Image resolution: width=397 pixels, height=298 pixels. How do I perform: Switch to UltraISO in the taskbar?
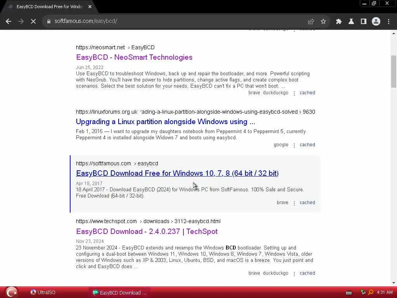pyautogui.click(x=43, y=293)
